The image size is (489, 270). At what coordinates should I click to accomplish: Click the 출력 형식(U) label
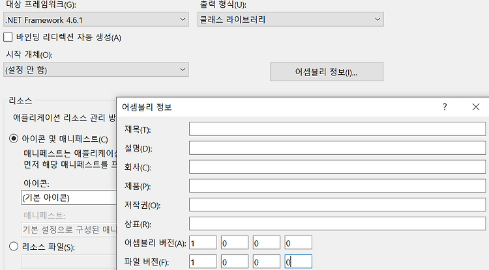coord(223,5)
